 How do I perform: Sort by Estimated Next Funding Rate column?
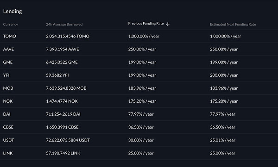[x=233, y=24]
